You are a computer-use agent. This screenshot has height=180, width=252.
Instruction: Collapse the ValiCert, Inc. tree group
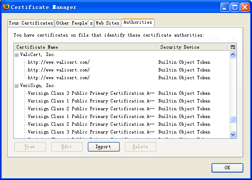[x=16, y=55]
